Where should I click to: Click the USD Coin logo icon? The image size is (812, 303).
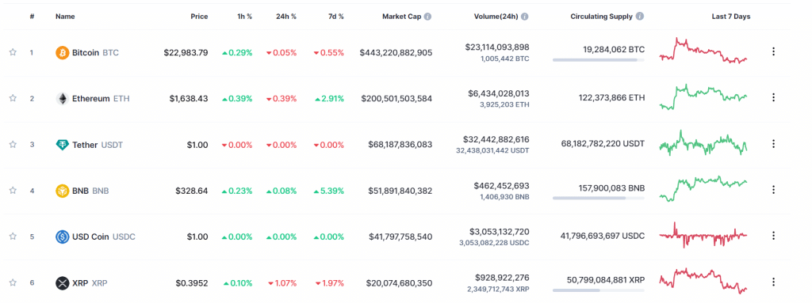62,237
